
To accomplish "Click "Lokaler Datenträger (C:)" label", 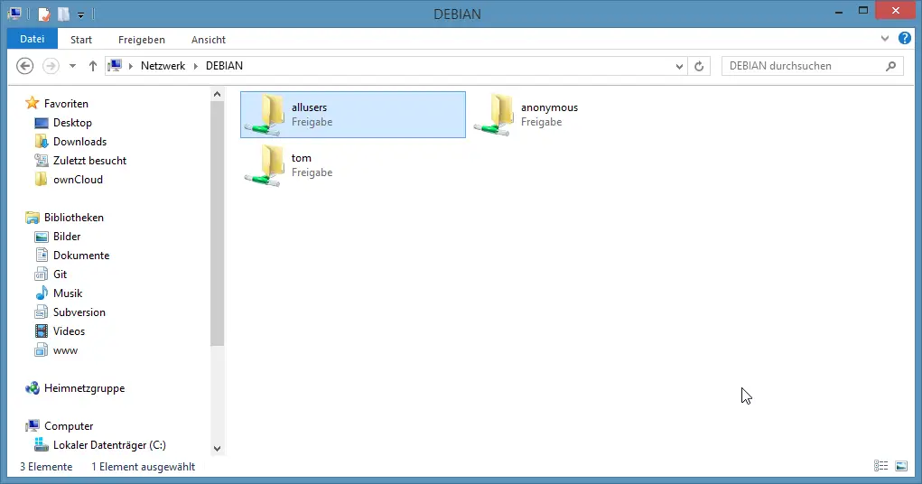I will click(x=109, y=445).
